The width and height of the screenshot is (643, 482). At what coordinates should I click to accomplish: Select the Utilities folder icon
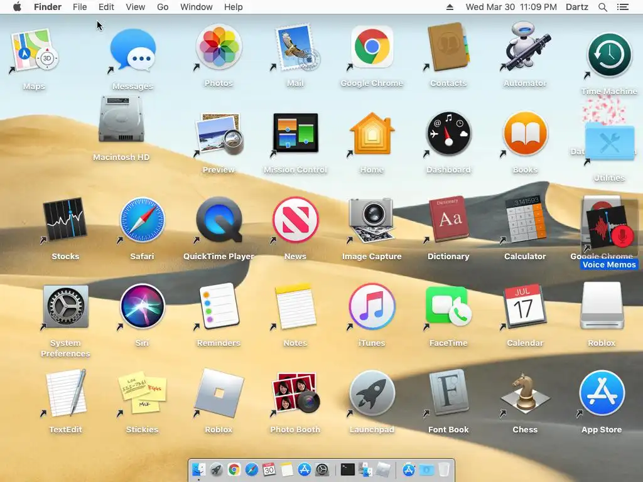pyautogui.click(x=609, y=141)
